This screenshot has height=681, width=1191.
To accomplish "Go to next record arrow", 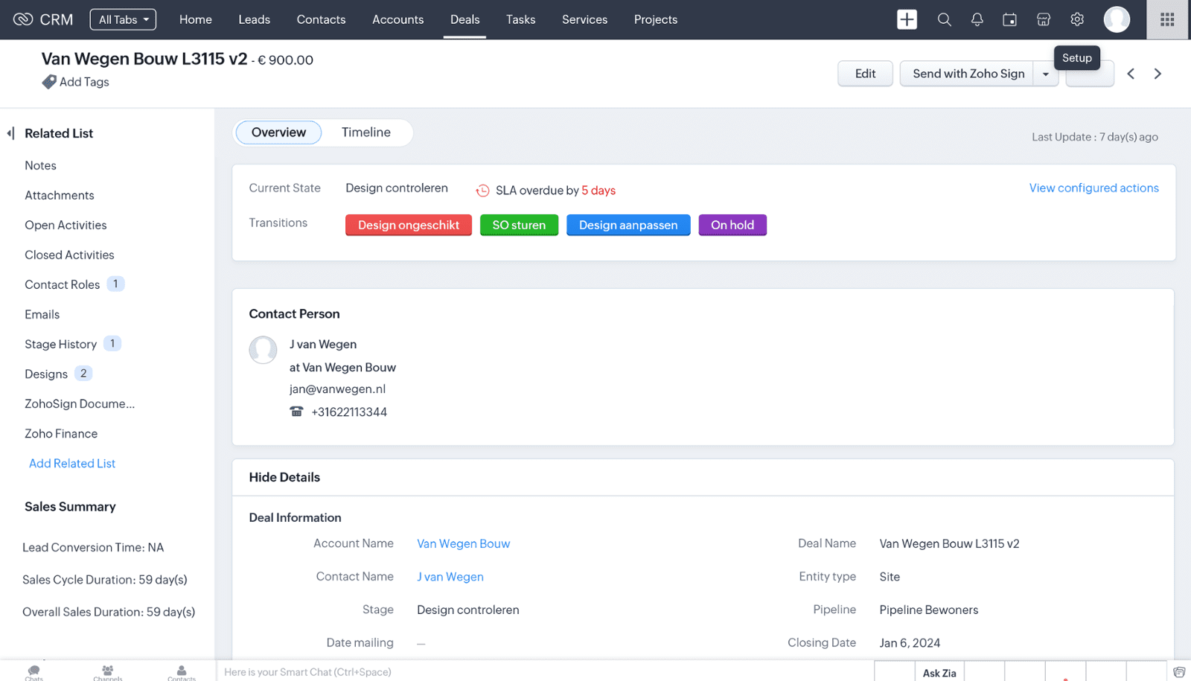I will tap(1158, 74).
